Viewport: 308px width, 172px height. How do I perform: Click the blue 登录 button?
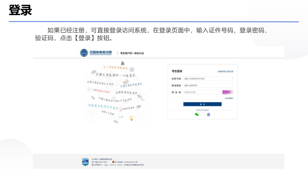202,104
